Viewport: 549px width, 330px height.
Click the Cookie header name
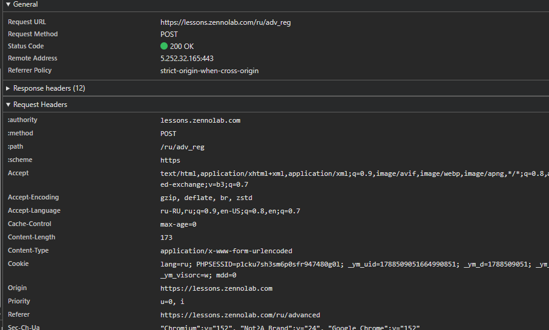(18, 264)
